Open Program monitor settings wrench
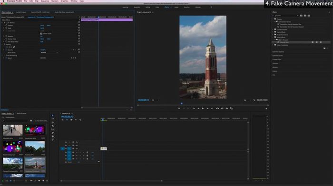The image size is (333, 186). click(254, 100)
